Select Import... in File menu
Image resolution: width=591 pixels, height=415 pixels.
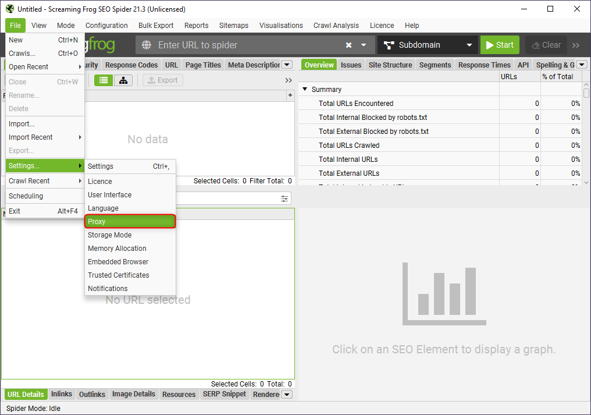[45, 124]
